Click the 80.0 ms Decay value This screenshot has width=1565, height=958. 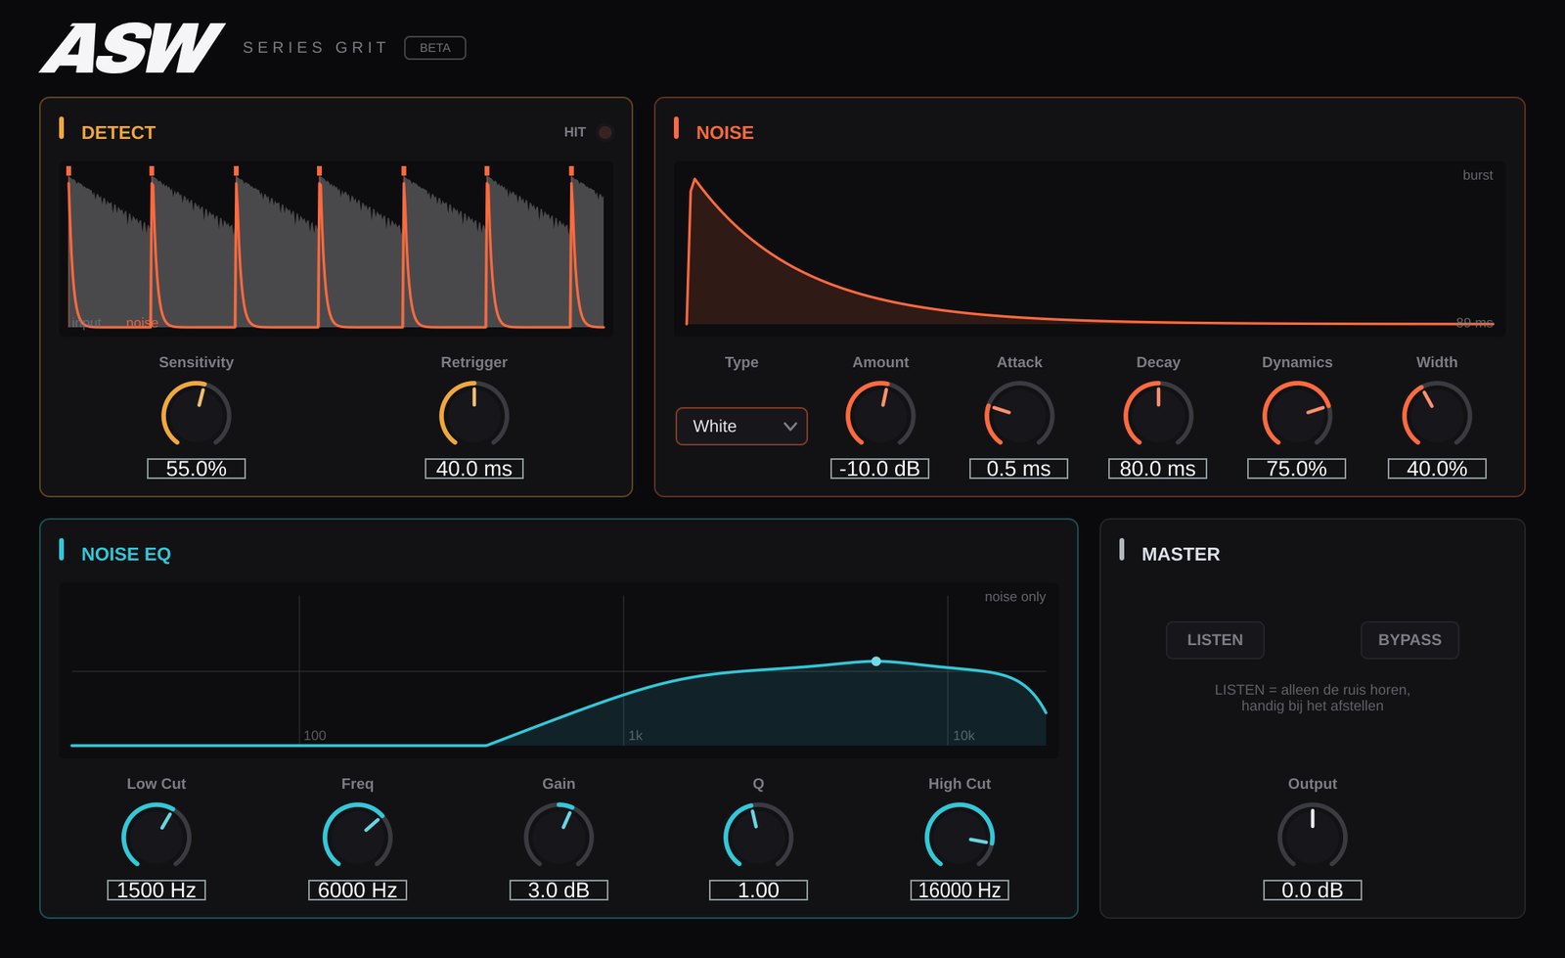1158,469
